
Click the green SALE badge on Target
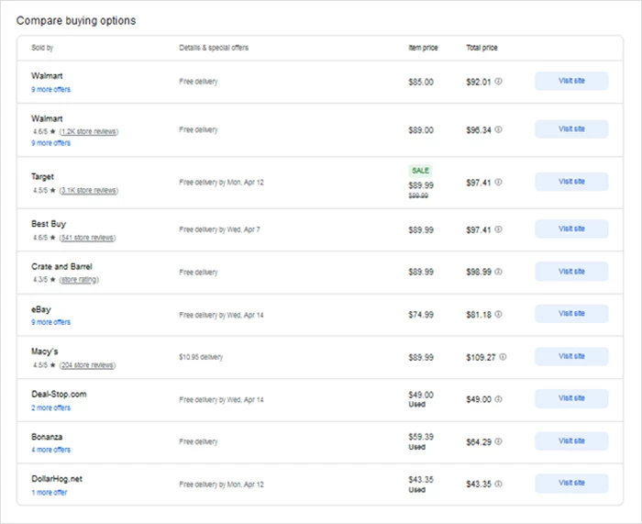coord(420,171)
